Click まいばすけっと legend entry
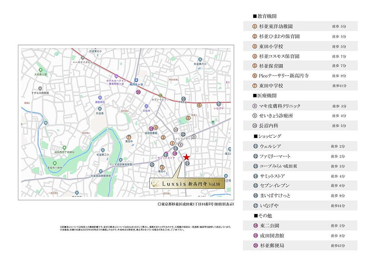This screenshot has width=369, height=260. 300,195
